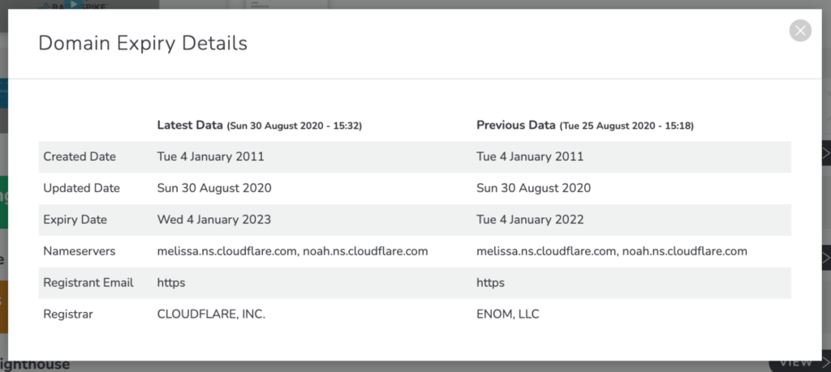The height and width of the screenshot is (372, 831).
Task: Click the "Expiry Date" row label
Action: pyautogui.click(x=75, y=220)
